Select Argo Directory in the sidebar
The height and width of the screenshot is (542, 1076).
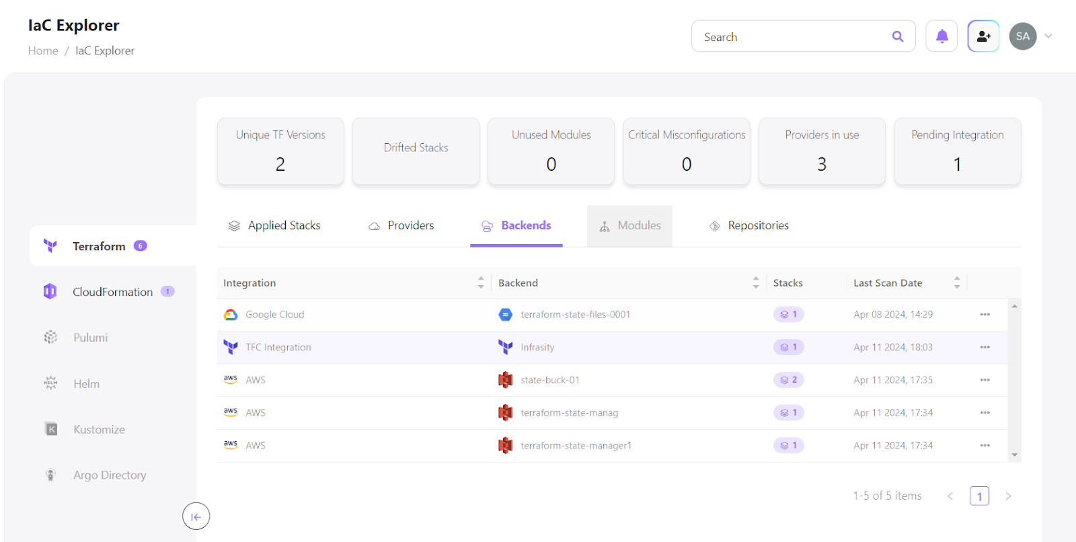tap(110, 475)
